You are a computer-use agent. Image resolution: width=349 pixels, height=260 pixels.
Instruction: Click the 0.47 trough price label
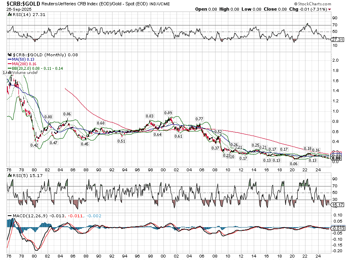[x=53, y=143]
